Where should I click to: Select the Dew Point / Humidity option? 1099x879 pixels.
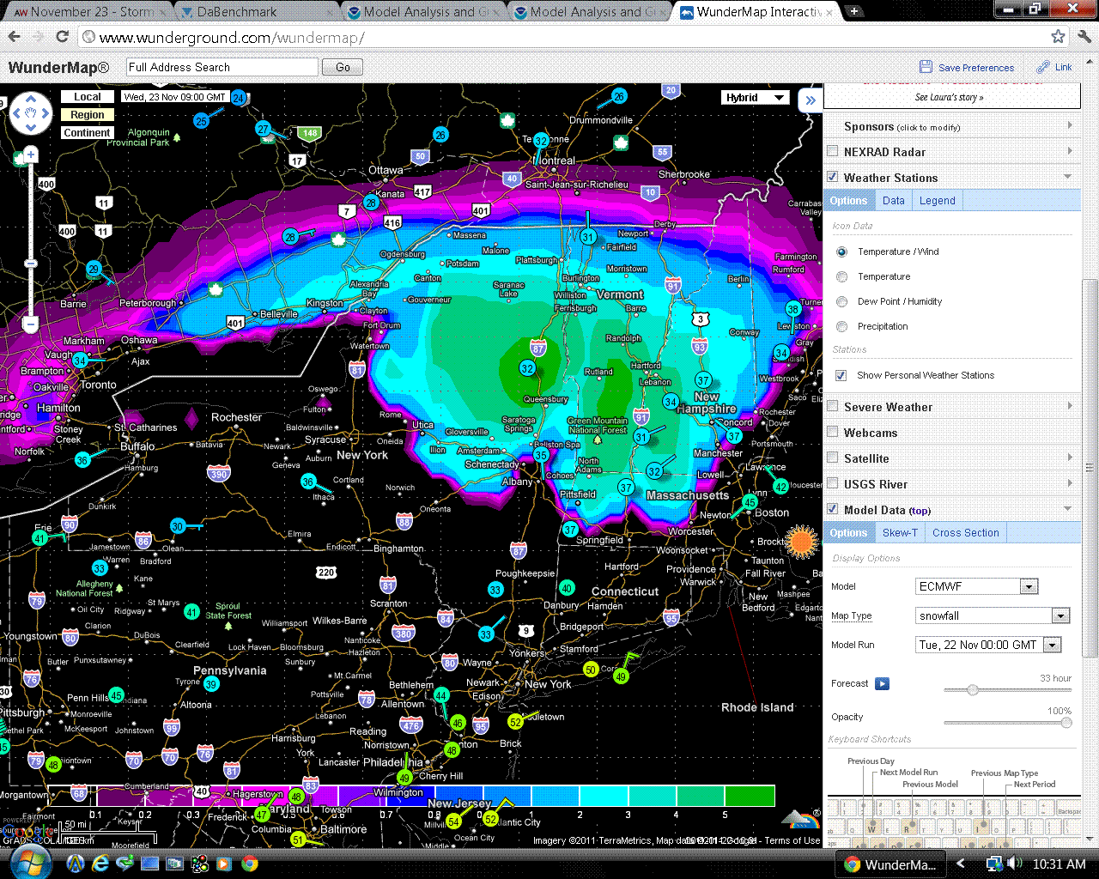click(841, 301)
